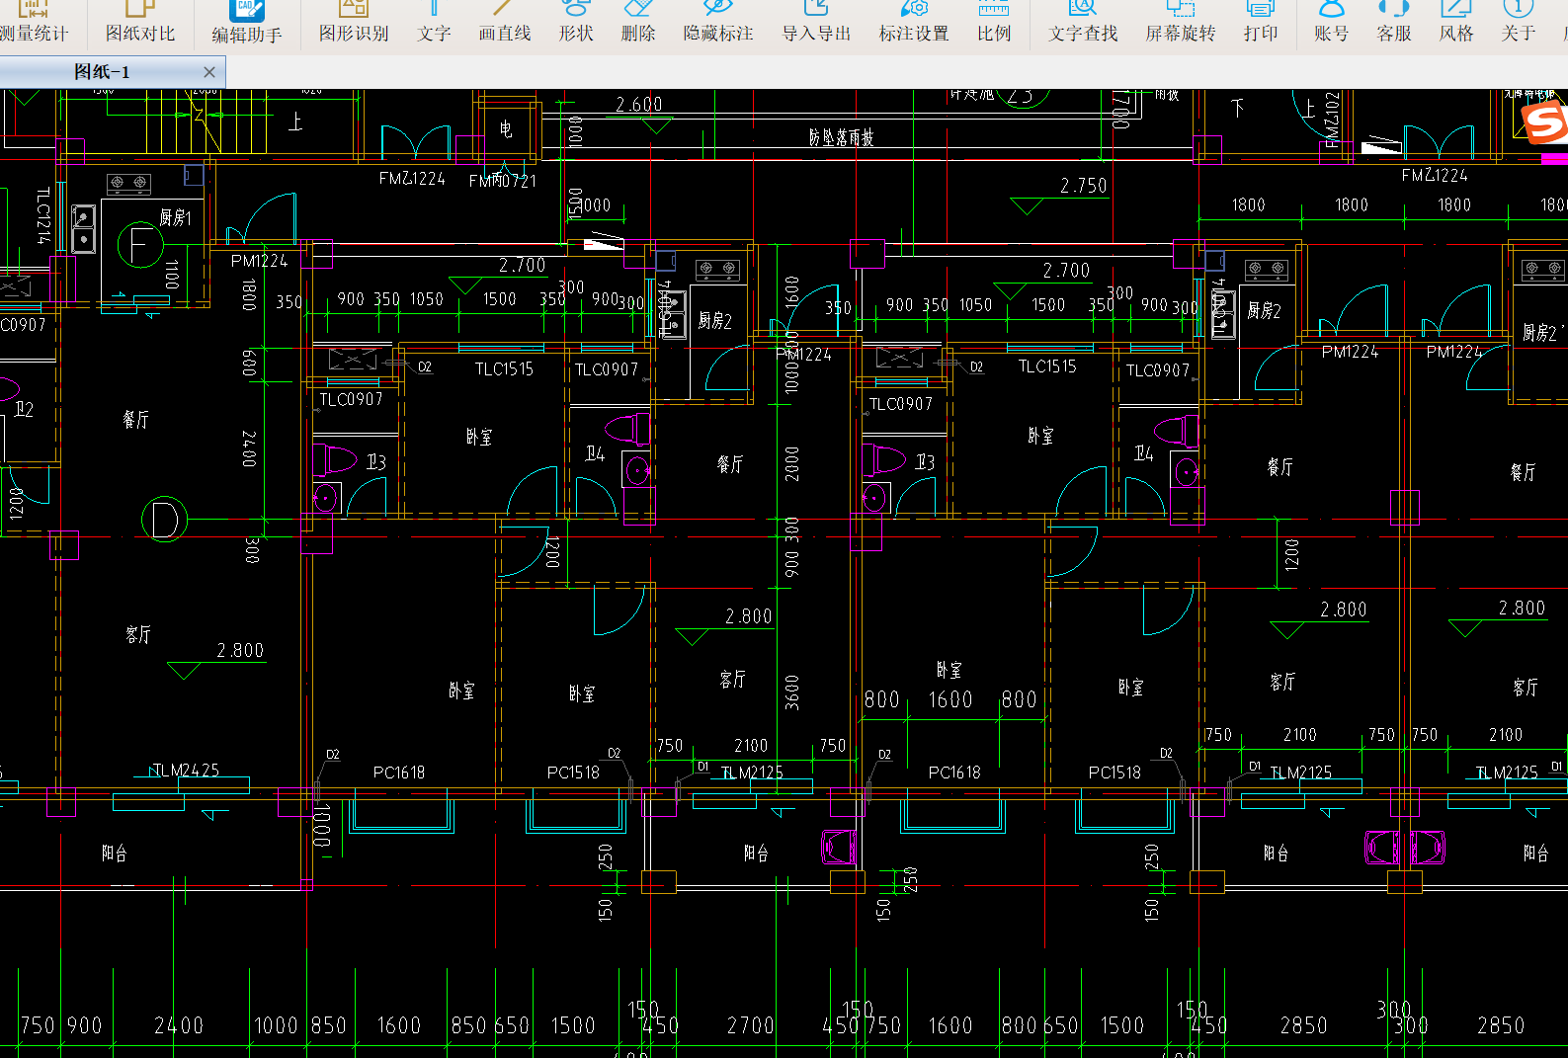
Task: Open 导入导出 import/export
Action: pos(816,22)
